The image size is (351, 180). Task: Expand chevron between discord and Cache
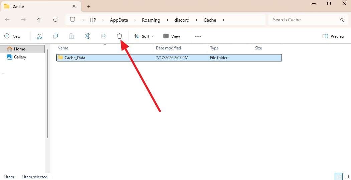196,20
